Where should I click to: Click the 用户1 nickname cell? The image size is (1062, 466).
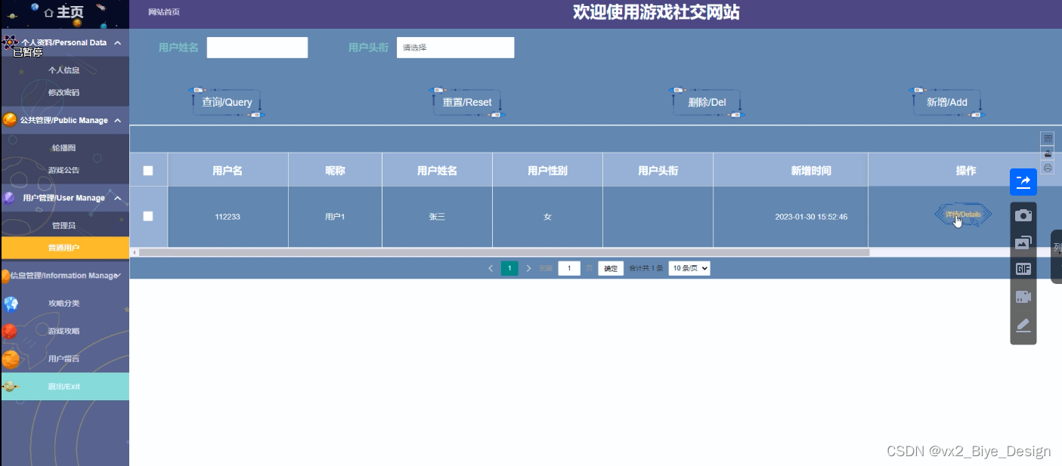pyautogui.click(x=335, y=217)
